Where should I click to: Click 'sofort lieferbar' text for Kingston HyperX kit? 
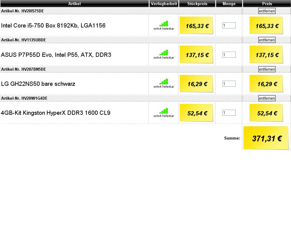[x=164, y=116]
